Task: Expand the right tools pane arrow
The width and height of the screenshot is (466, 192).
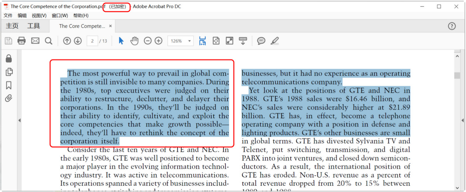Action: click(x=463, y=121)
